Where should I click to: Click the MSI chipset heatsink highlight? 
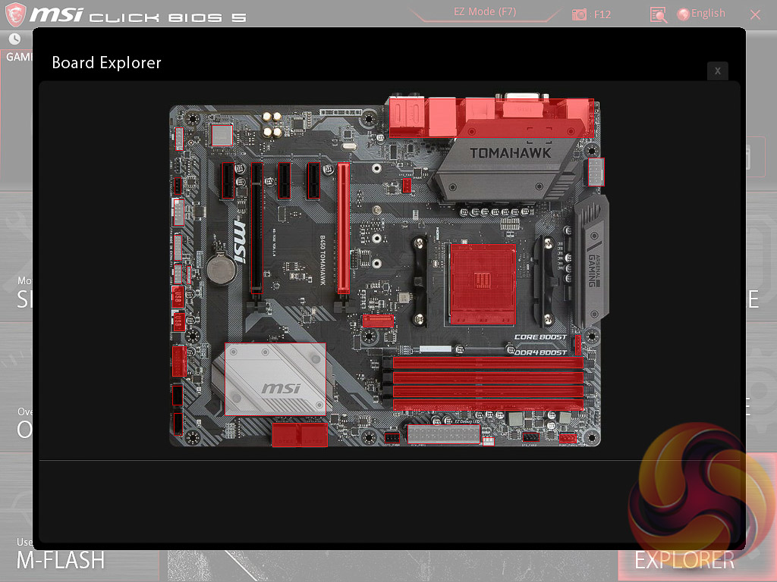click(275, 379)
